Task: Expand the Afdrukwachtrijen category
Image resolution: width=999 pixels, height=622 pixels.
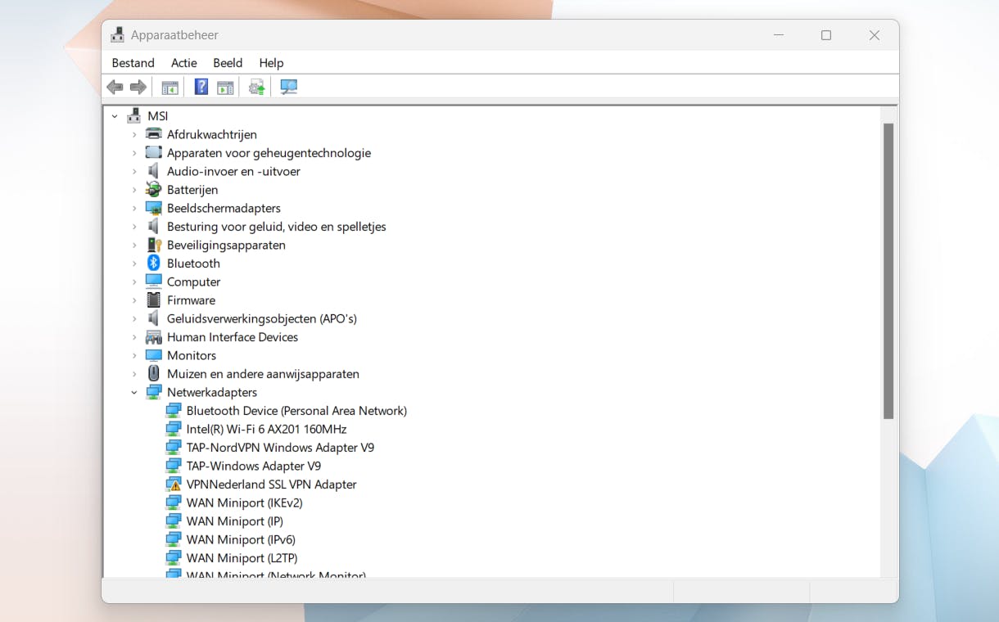Action: pos(134,134)
